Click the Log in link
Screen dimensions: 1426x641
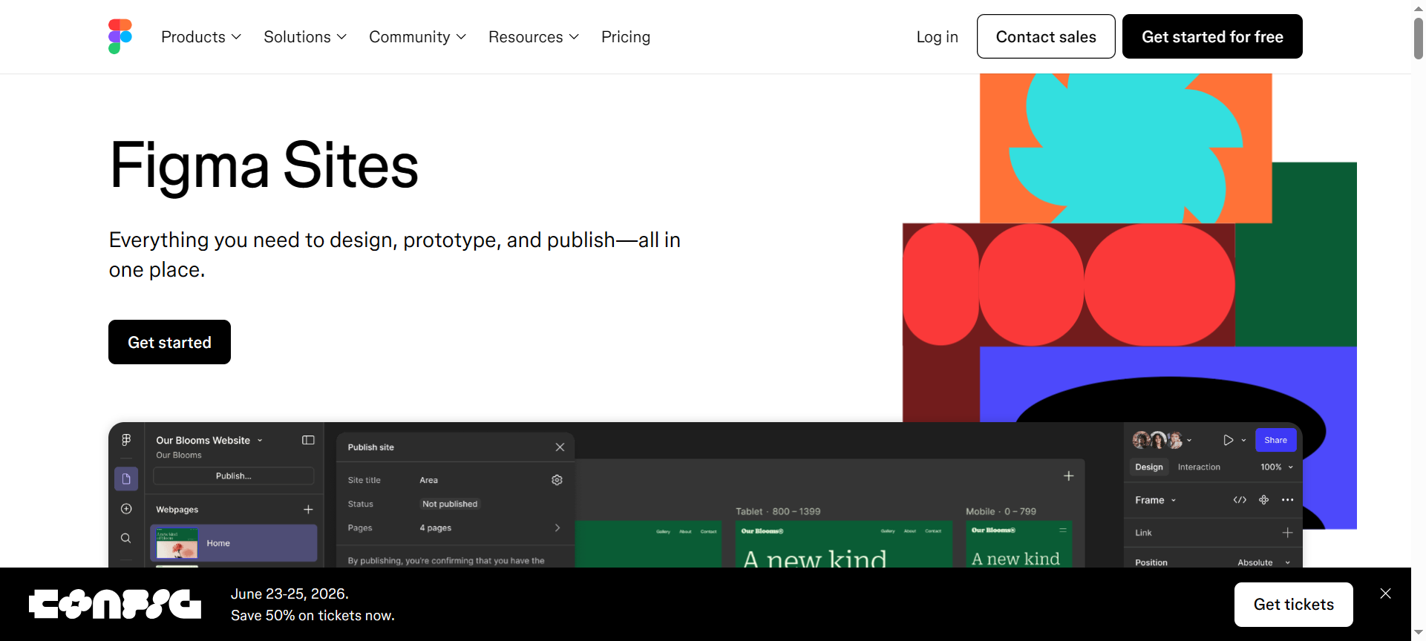pyautogui.click(x=937, y=37)
